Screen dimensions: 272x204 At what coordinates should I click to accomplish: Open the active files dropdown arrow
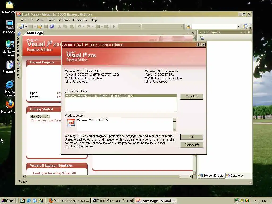click(188, 33)
